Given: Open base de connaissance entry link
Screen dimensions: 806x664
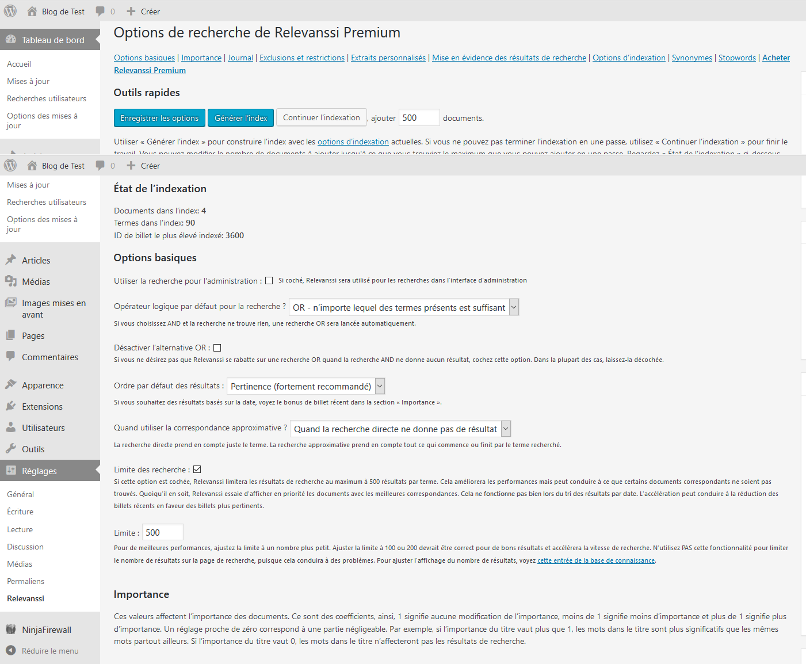Looking at the screenshot, I should [x=596, y=560].
